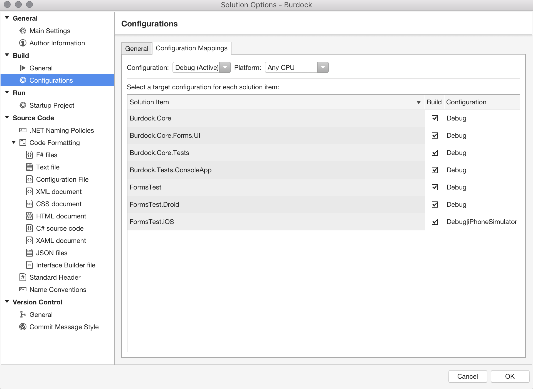Click the CSS document icon
This screenshot has width=533, height=389.
[x=29, y=204]
